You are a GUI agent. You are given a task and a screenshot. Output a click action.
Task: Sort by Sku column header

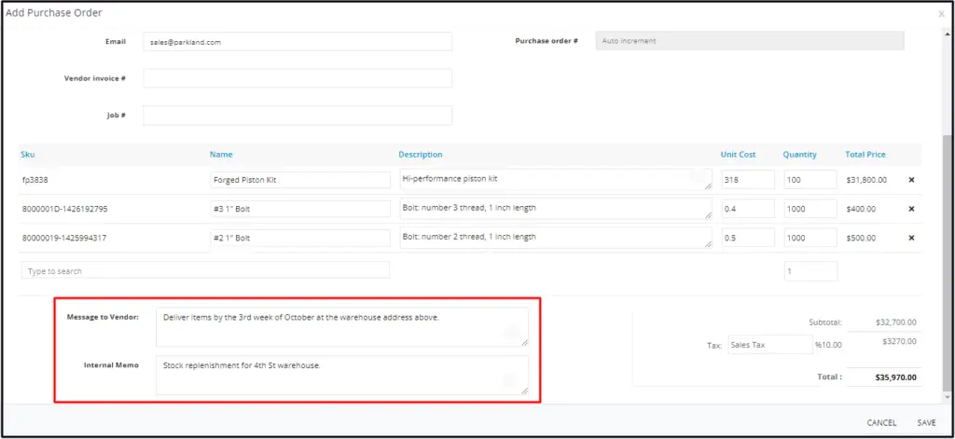(27, 155)
